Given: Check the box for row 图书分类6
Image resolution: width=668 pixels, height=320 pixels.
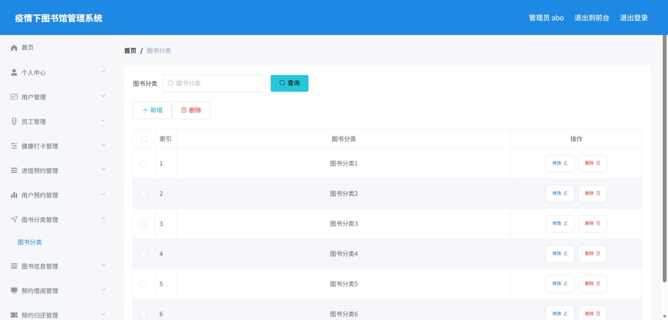Looking at the screenshot, I should [x=143, y=314].
